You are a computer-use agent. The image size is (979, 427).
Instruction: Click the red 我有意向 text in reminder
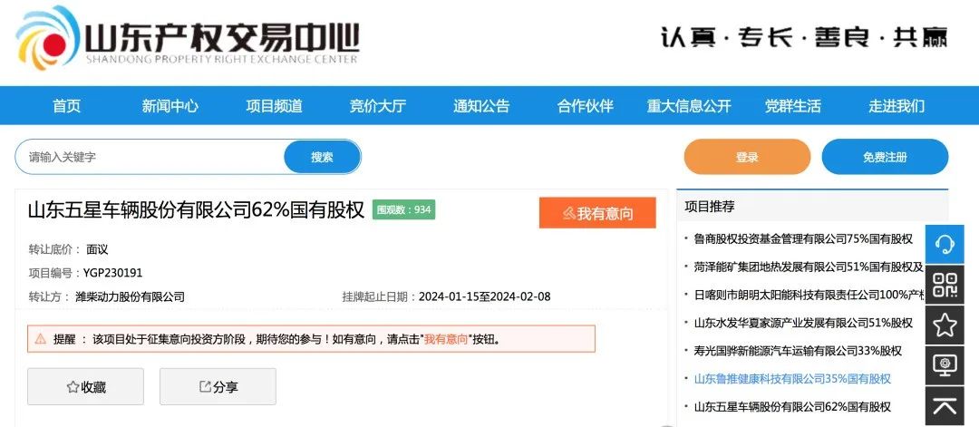tap(446, 340)
